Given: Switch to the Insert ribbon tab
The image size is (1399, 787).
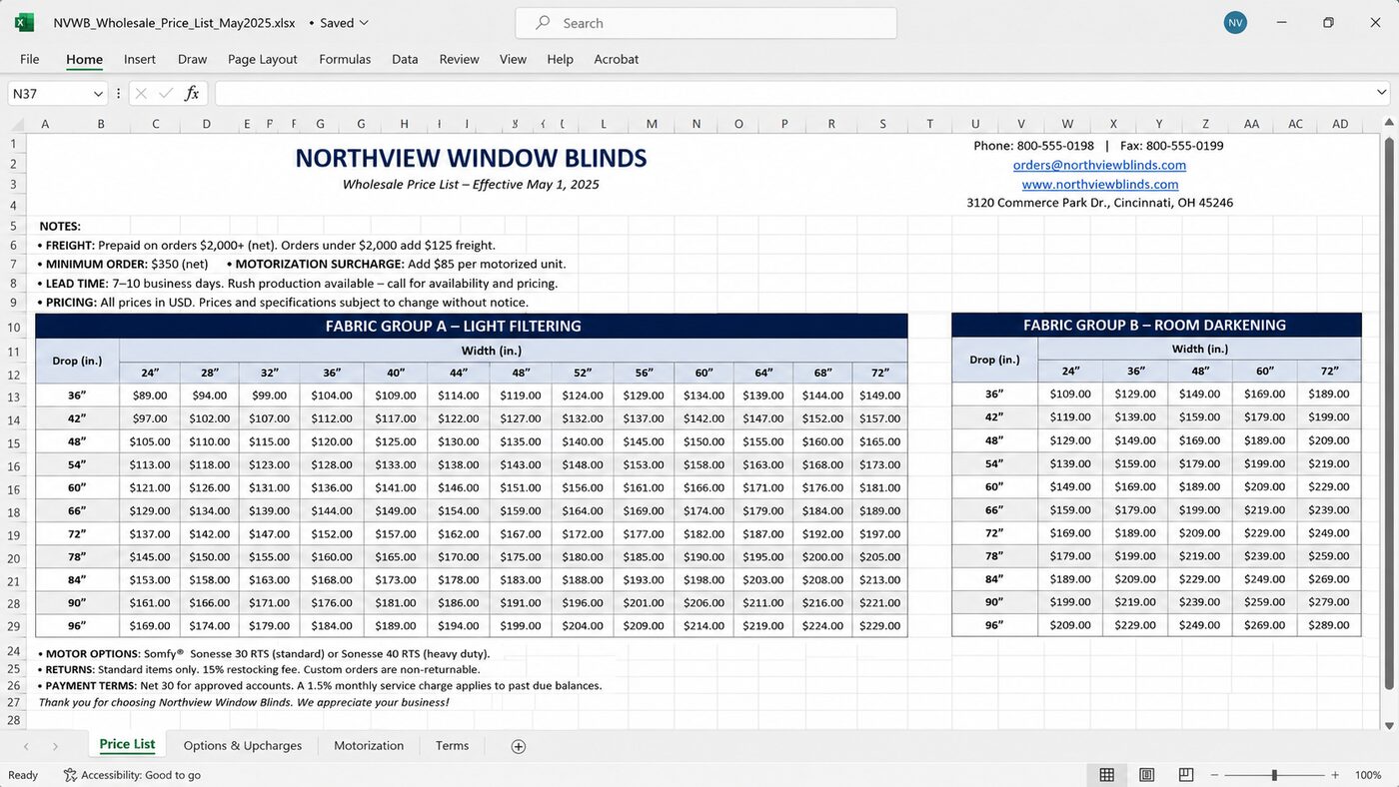Looking at the screenshot, I should [x=140, y=59].
